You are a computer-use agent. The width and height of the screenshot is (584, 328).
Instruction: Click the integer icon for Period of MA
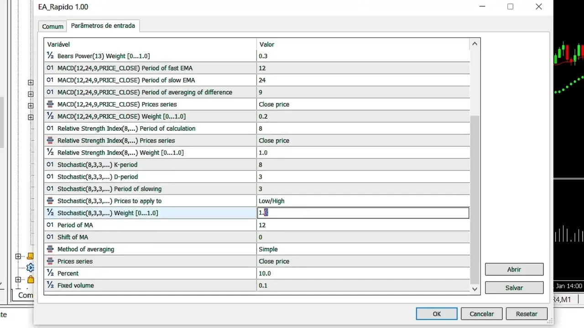pos(50,225)
